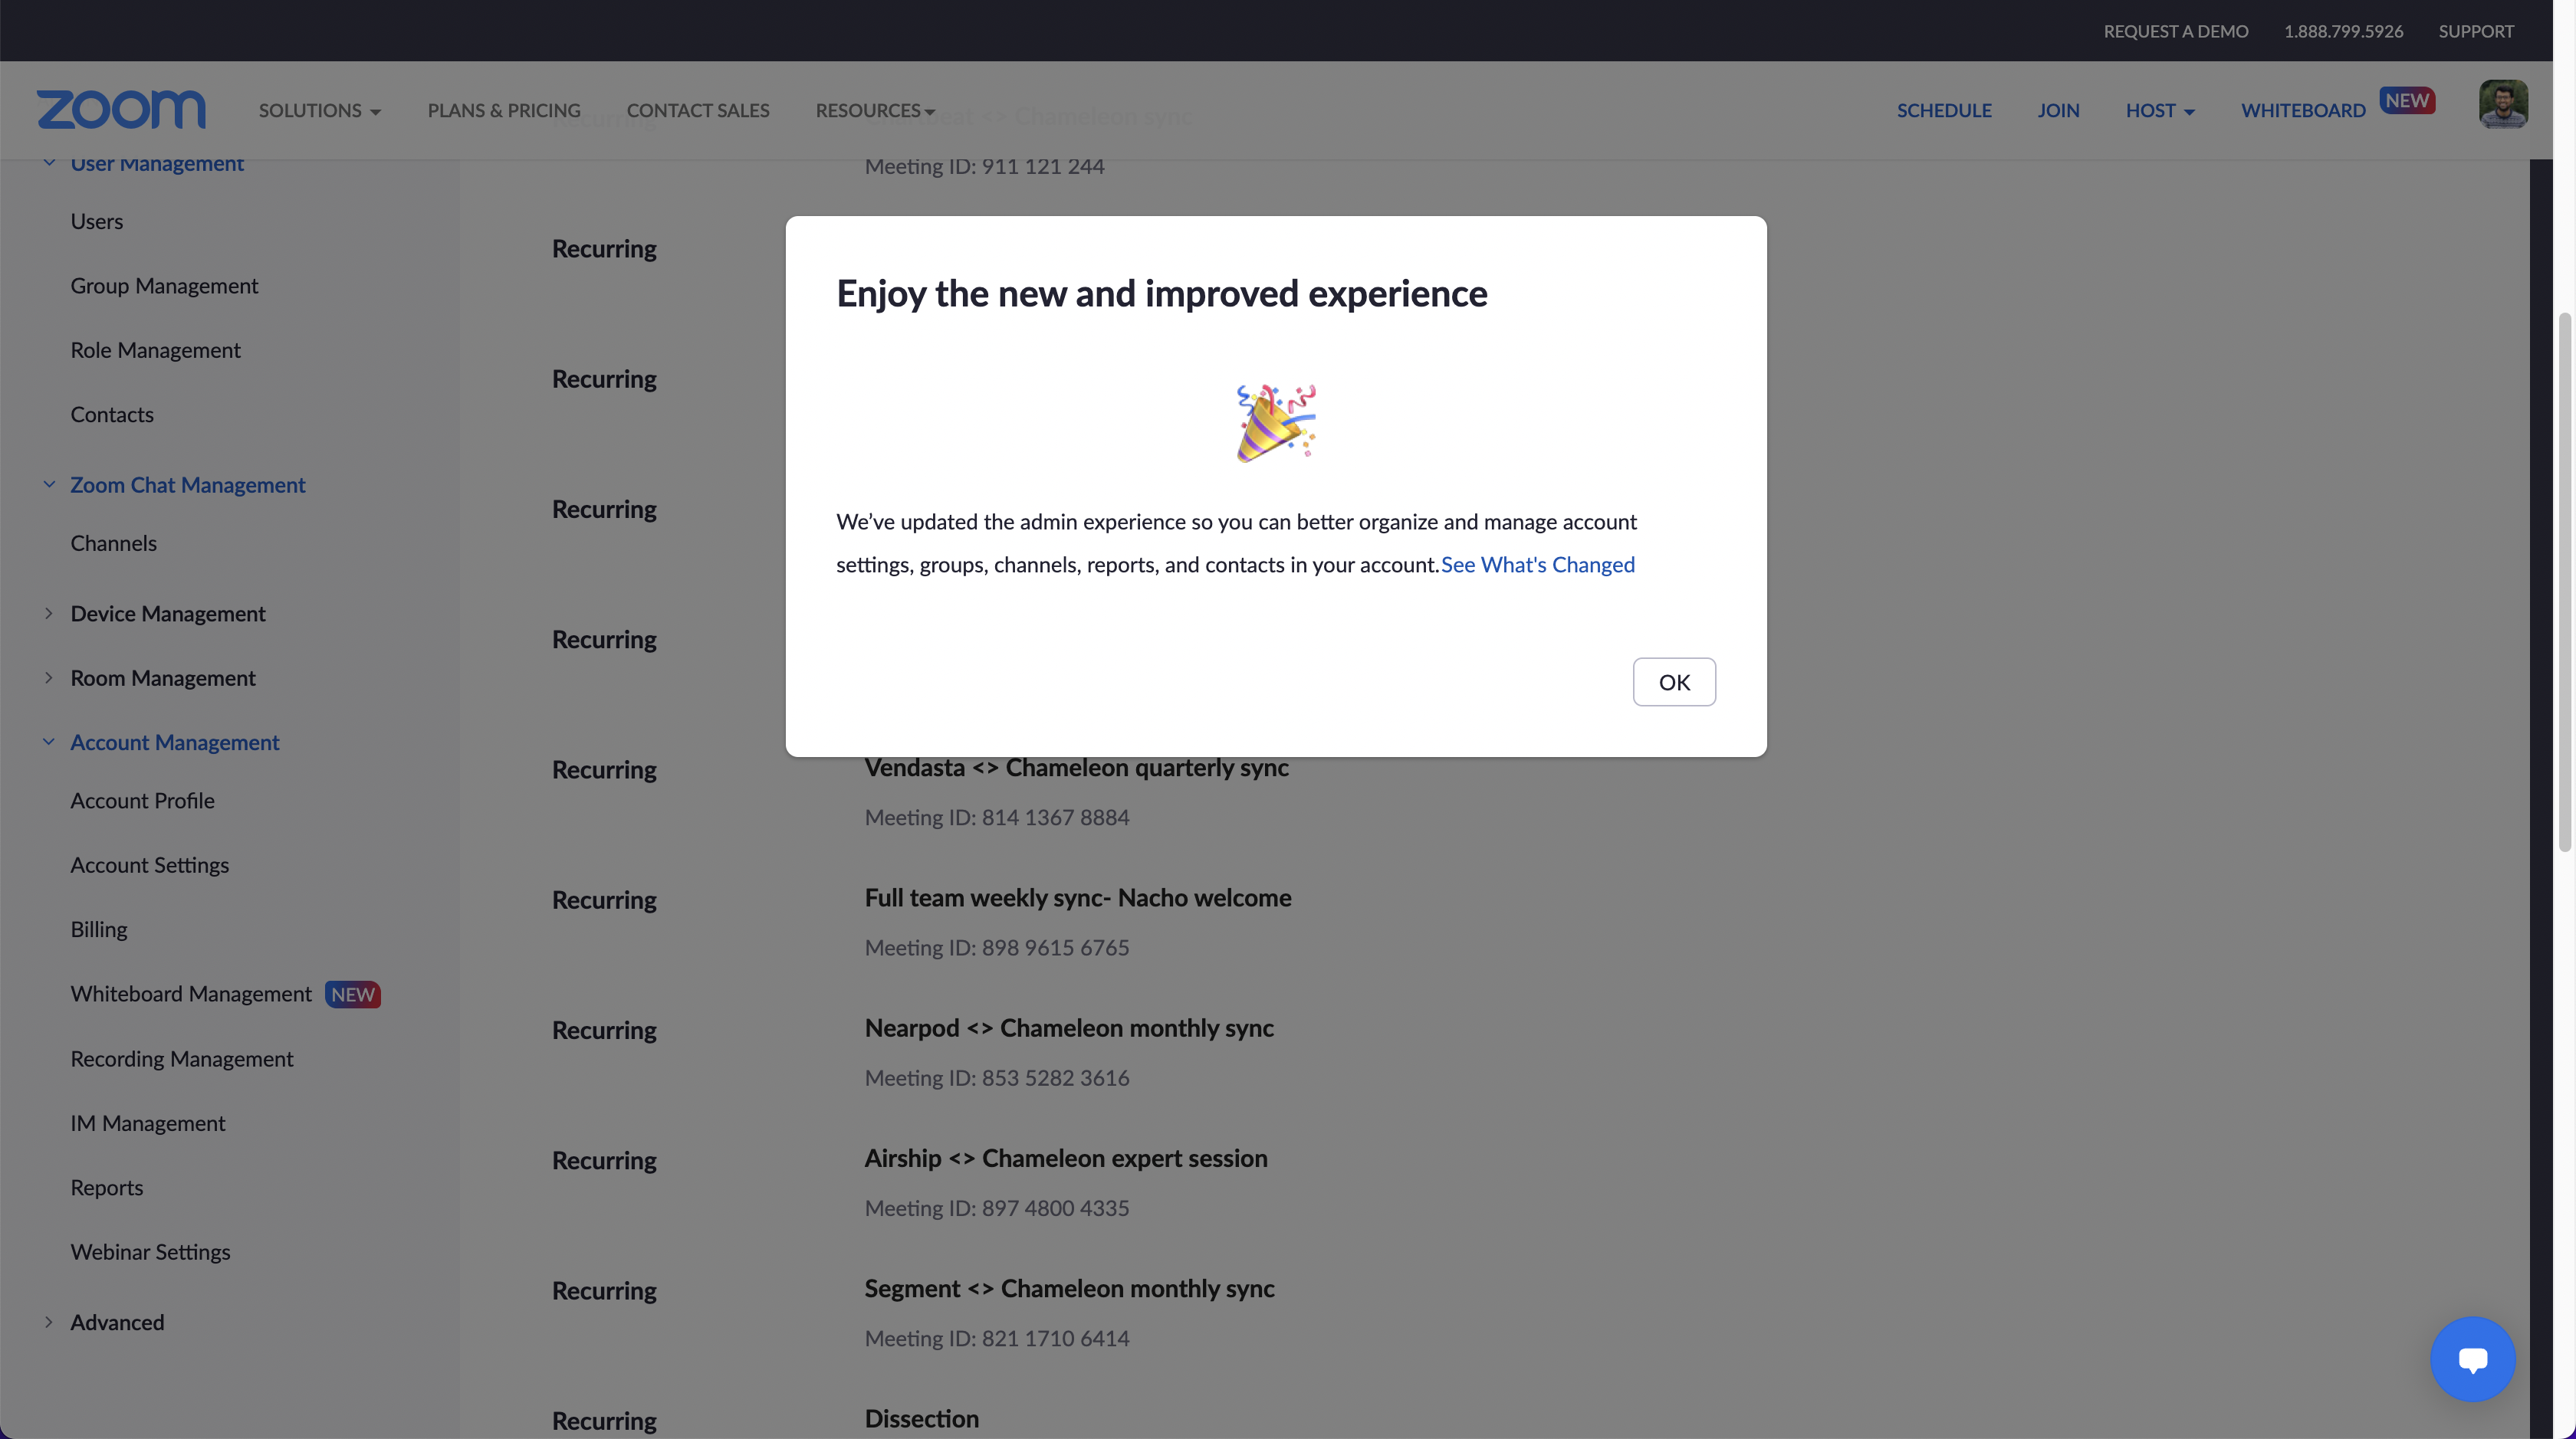Open Whiteboard from the header

(x=2303, y=110)
